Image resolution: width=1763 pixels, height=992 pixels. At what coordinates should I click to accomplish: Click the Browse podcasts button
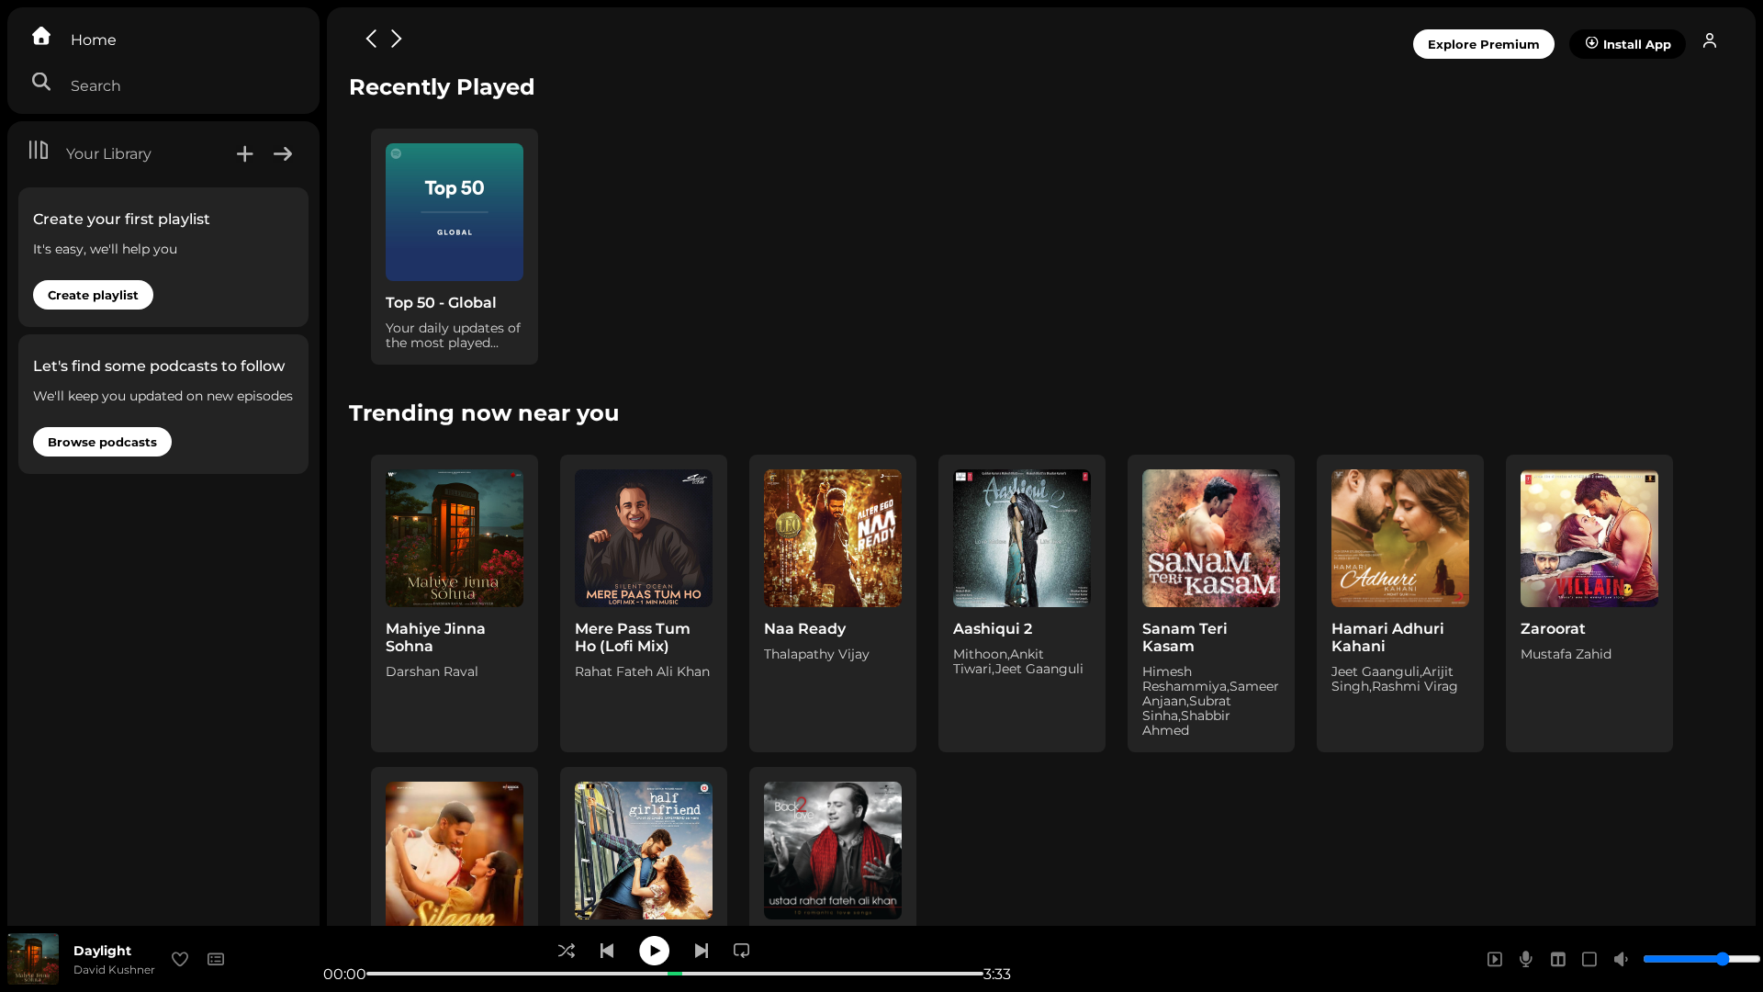(x=102, y=442)
